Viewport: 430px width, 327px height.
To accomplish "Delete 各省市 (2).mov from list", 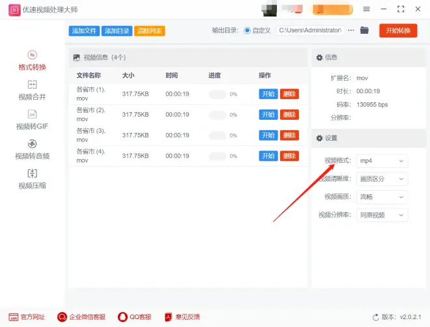I will click(289, 115).
